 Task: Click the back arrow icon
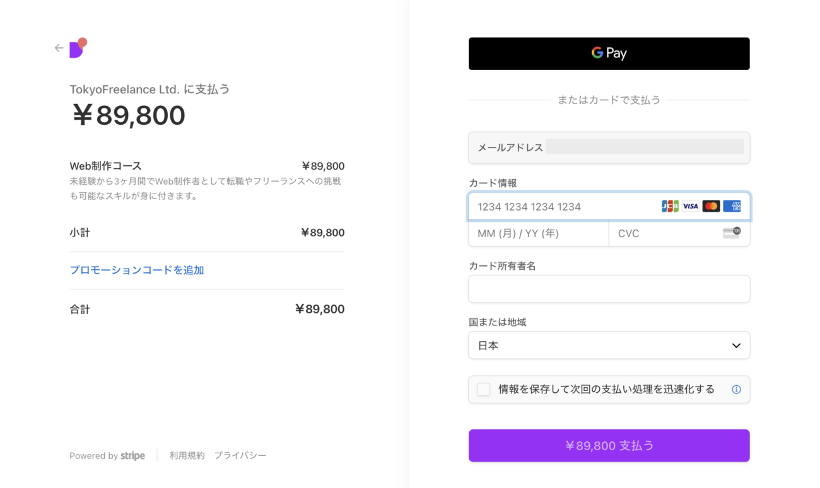(x=59, y=48)
